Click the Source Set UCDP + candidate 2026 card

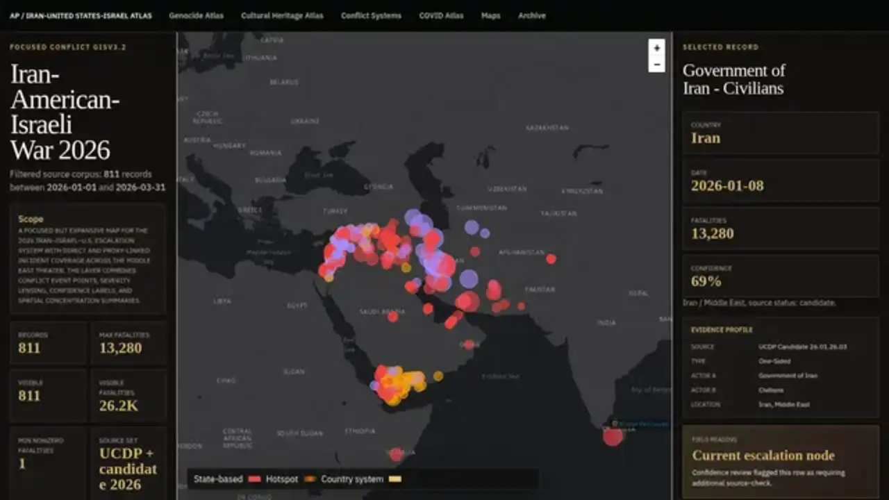[x=128, y=463]
